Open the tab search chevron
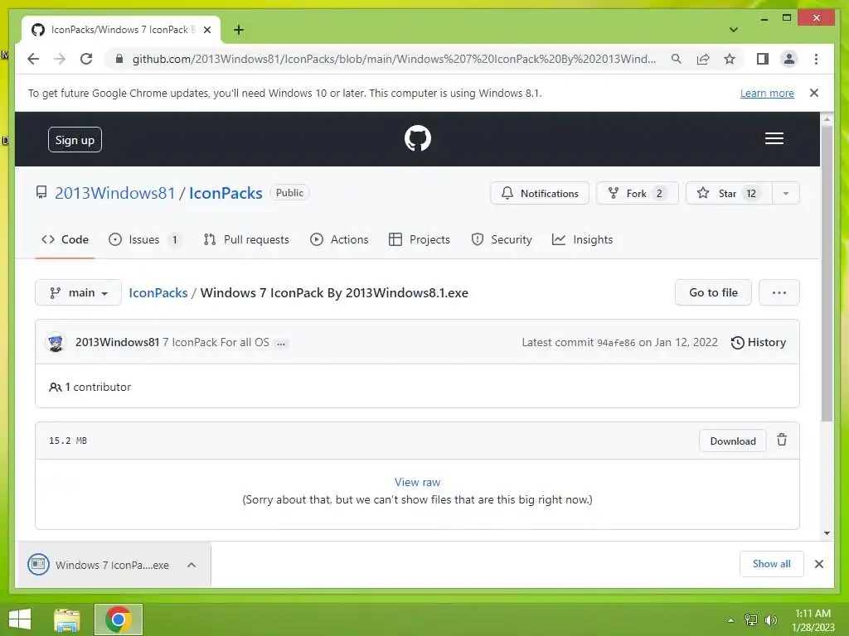849x636 pixels. click(734, 30)
